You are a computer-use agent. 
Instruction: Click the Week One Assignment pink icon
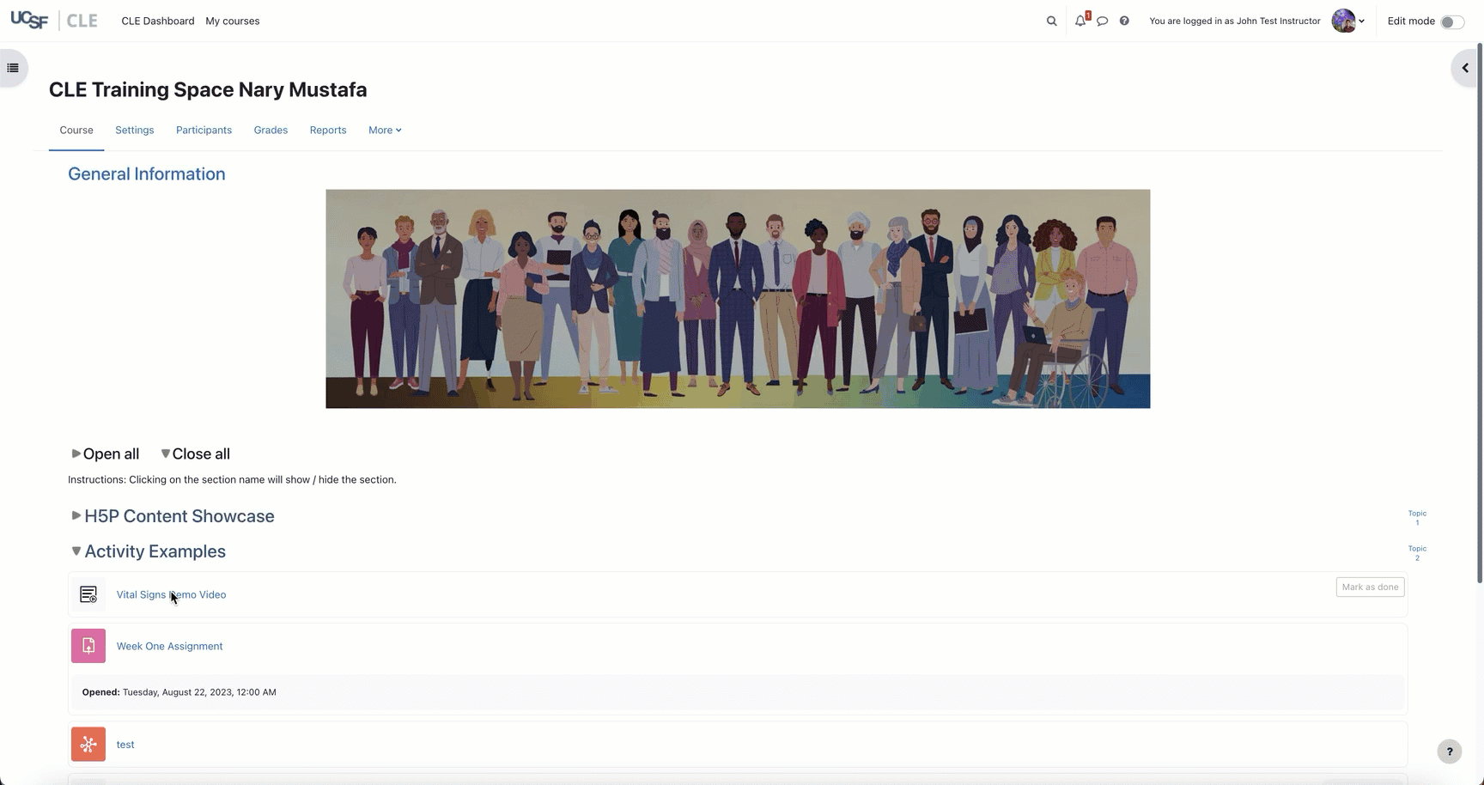[x=88, y=646]
